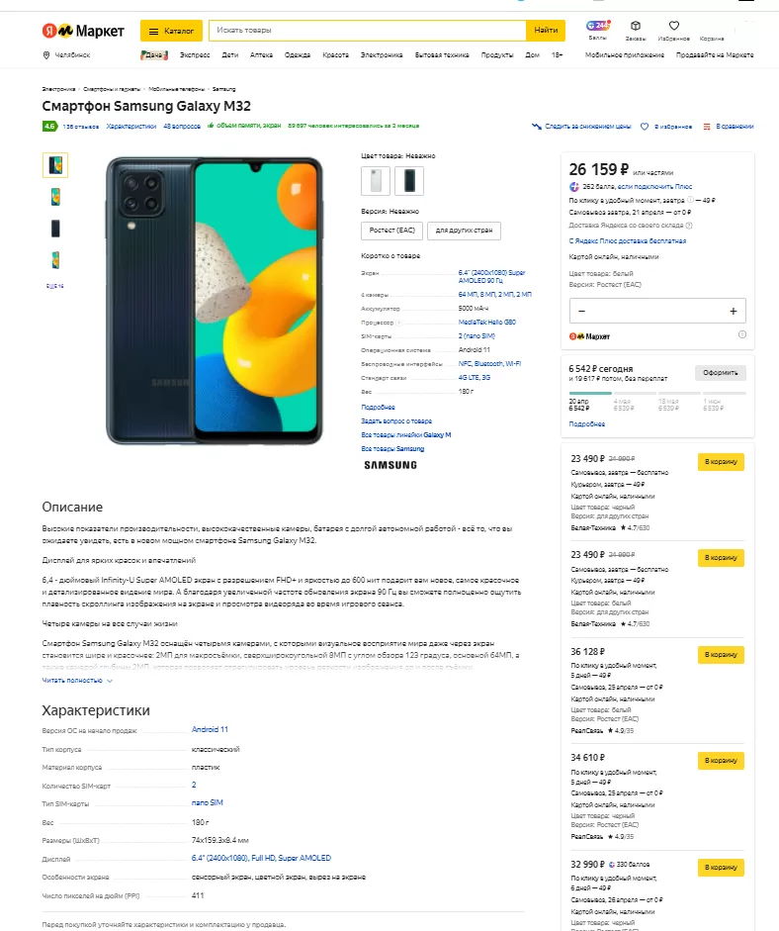Image resolution: width=779 pixels, height=931 pixels.
Task: Select the Ростест (ЕАС) version option
Action: [x=394, y=231]
